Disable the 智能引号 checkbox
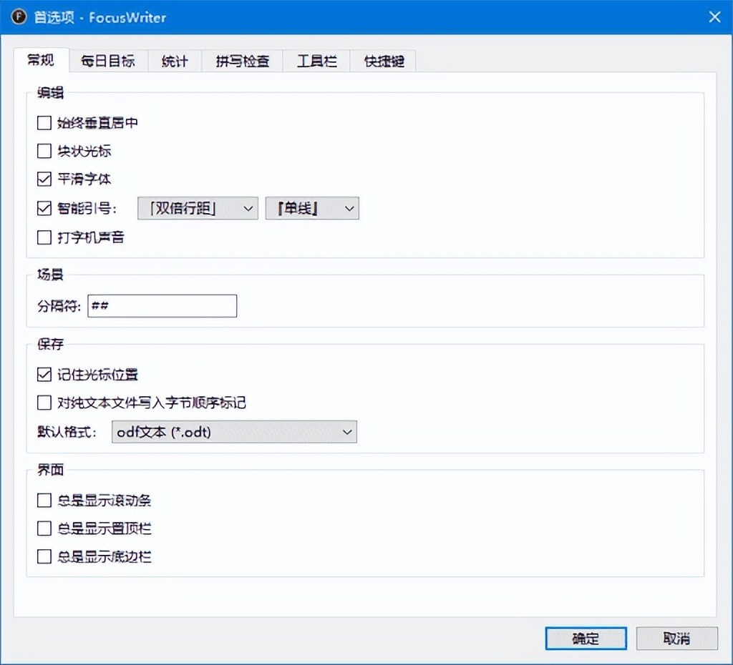Viewport: 733px width, 665px height. [x=44, y=208]
